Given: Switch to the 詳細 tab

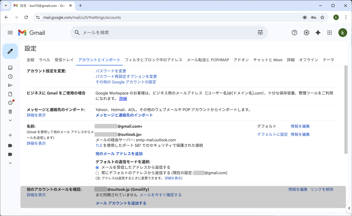Looking at the screenshot, I should pyautogui.click(x=291, y=60).
